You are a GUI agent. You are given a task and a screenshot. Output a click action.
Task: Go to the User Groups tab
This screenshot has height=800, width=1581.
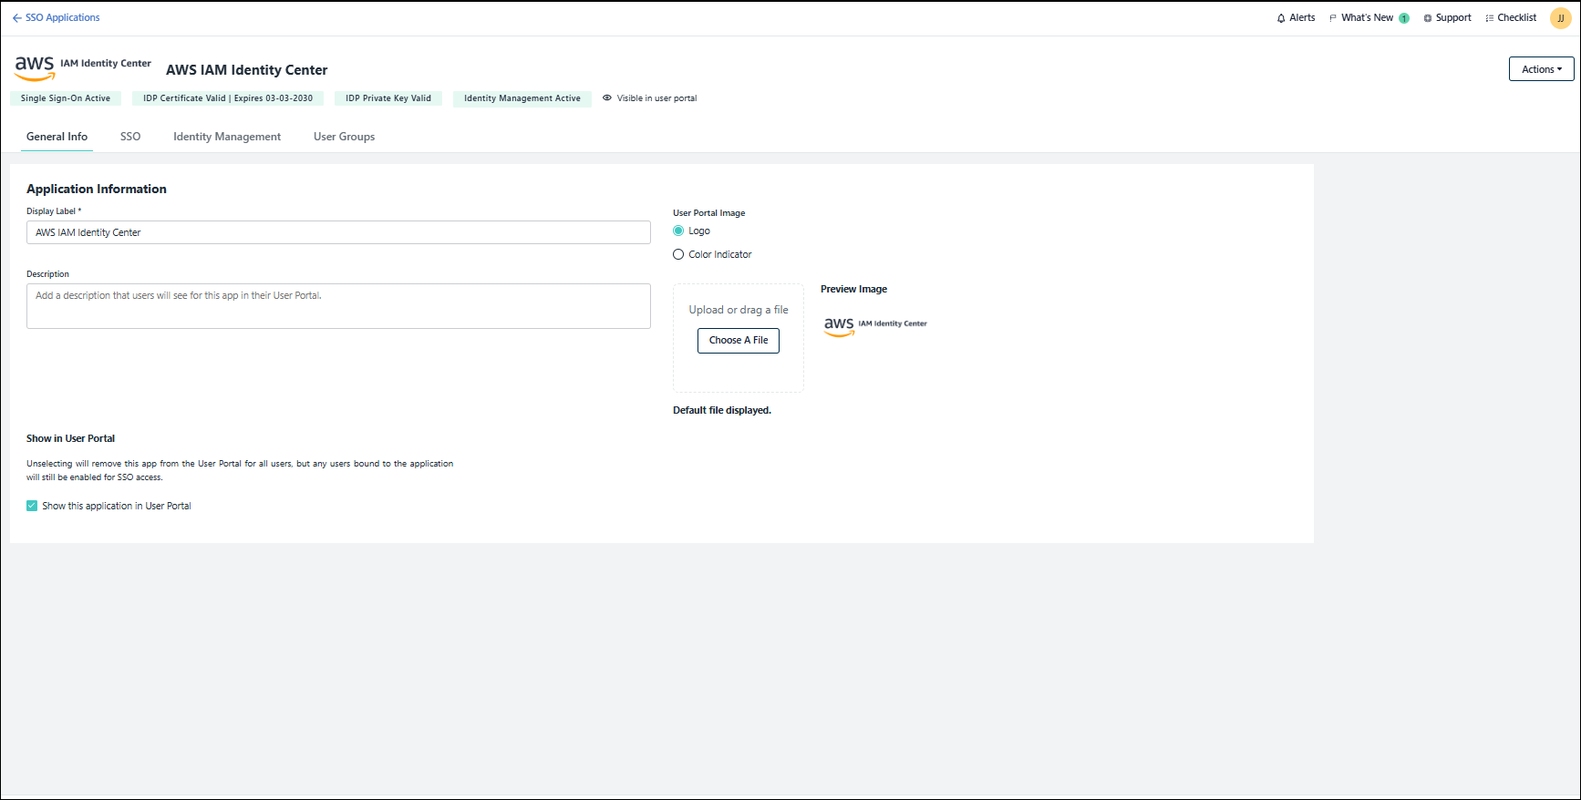click(344, 137)
